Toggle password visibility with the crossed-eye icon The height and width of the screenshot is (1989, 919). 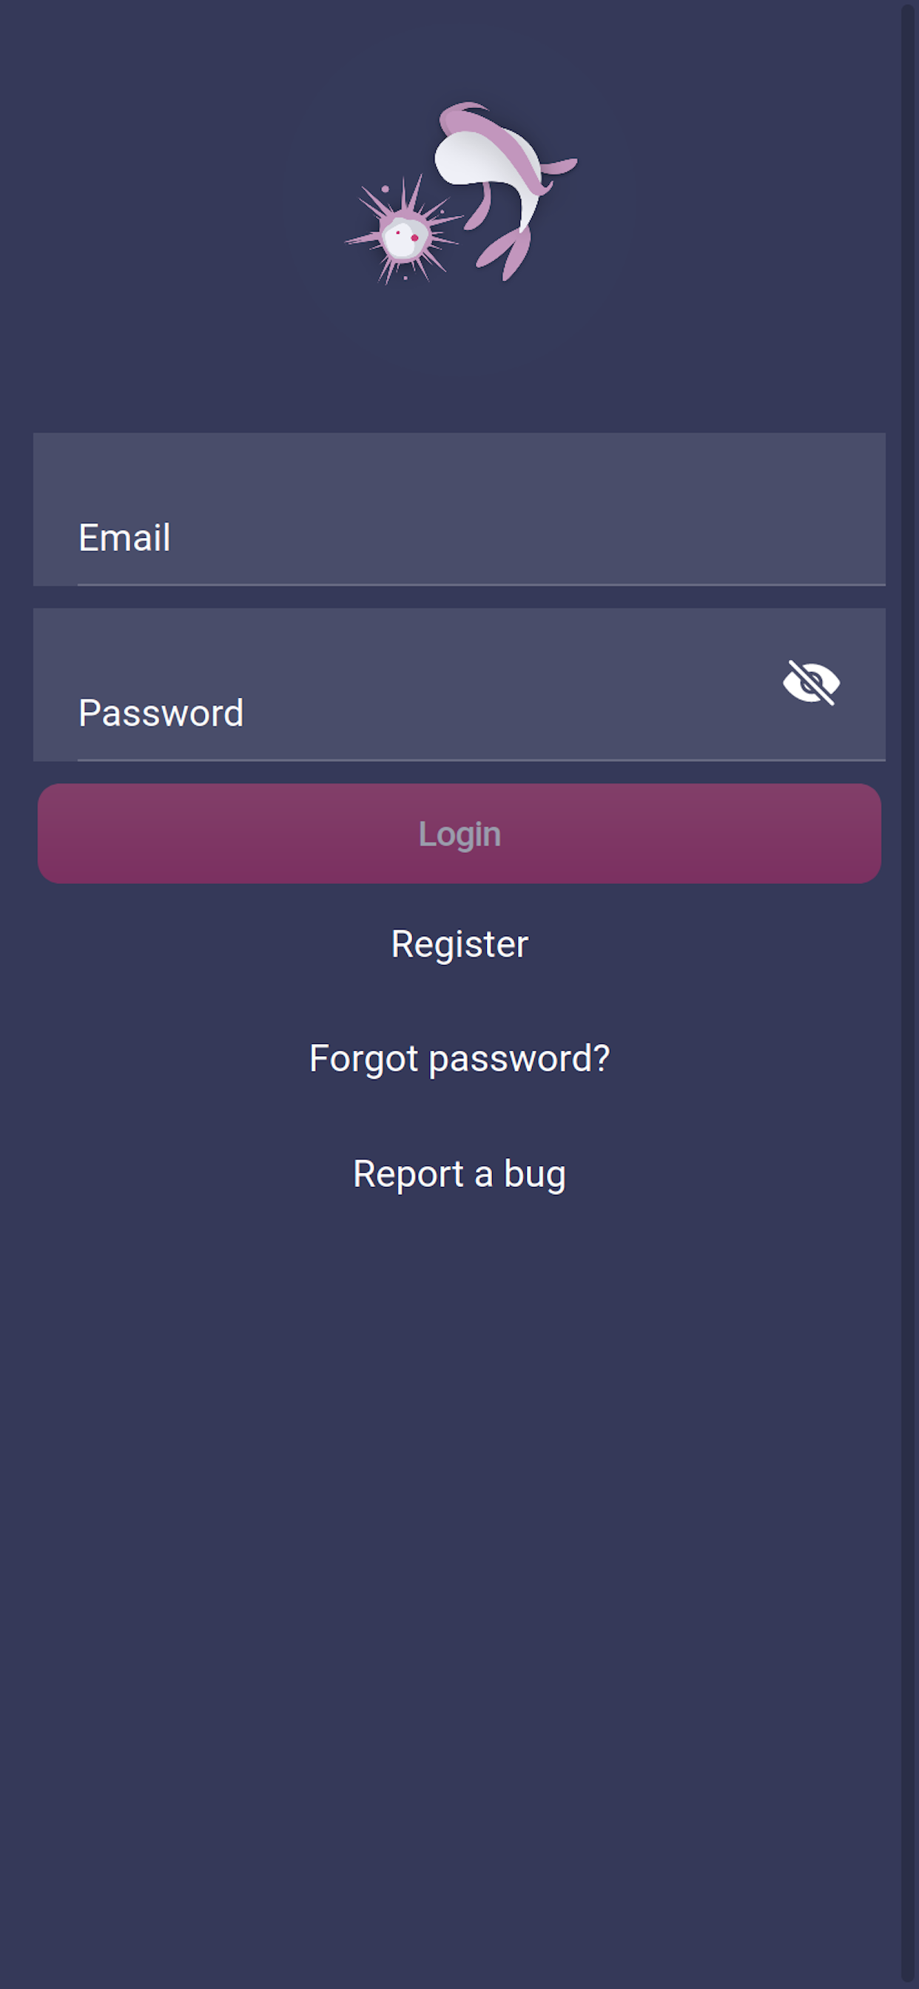811,682
